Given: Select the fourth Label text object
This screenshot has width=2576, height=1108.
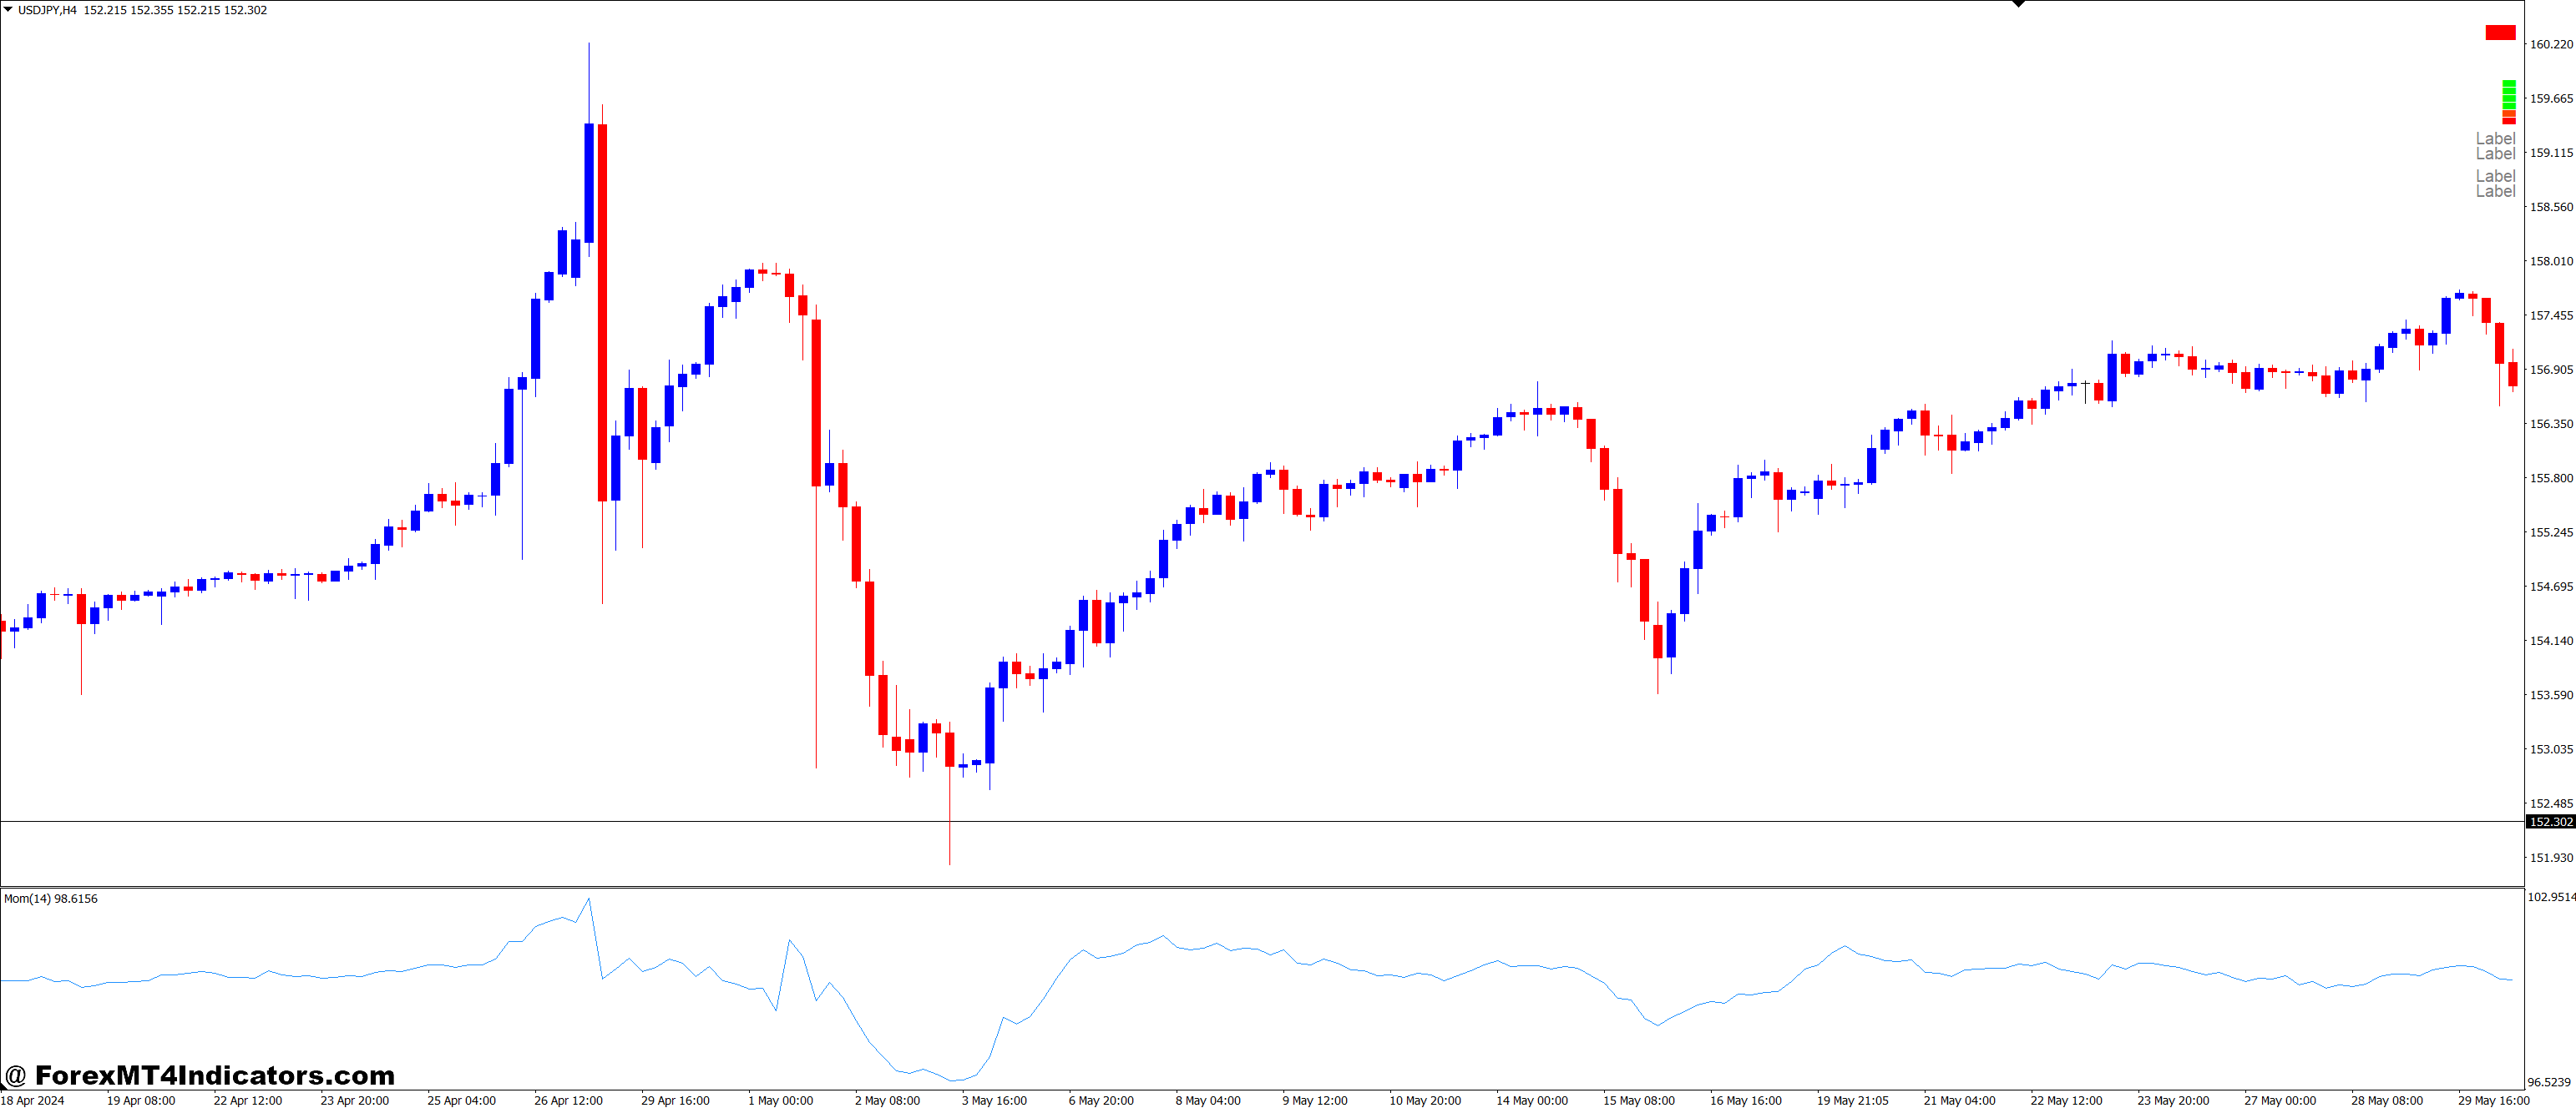Looking at the screenshot, I should point(2495,191).
